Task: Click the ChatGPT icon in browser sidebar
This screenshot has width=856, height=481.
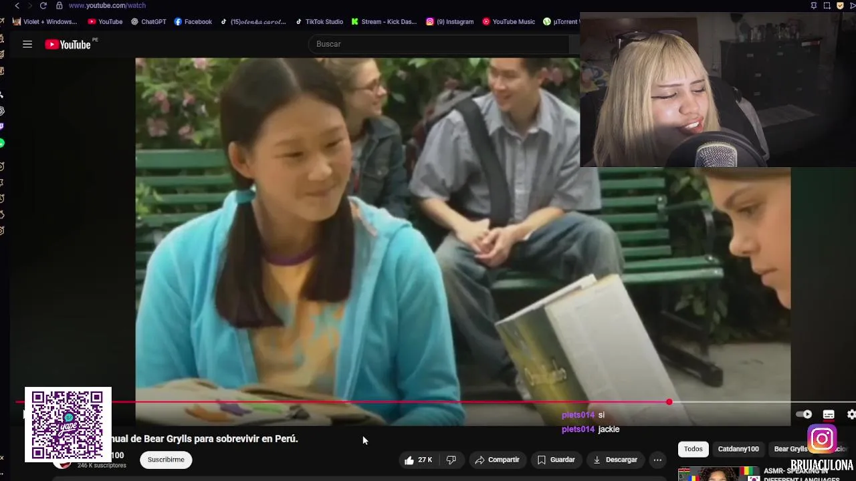Action: click(2, 110)
